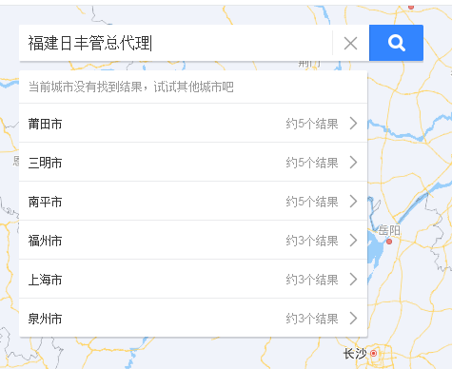Image resolution: width=452 pixels, height=369 pixels.
Task: Expand the chevron arrow beside 三明市
Action: [353, 163]
